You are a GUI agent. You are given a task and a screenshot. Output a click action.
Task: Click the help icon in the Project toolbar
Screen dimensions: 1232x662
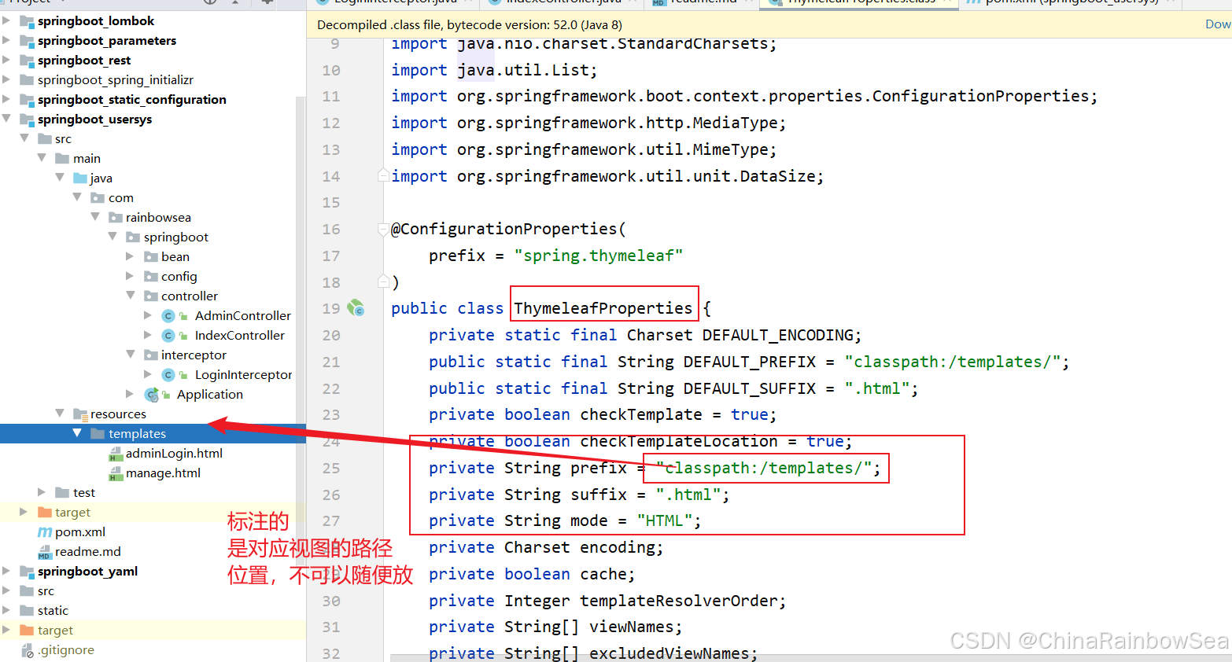point(208,3)
